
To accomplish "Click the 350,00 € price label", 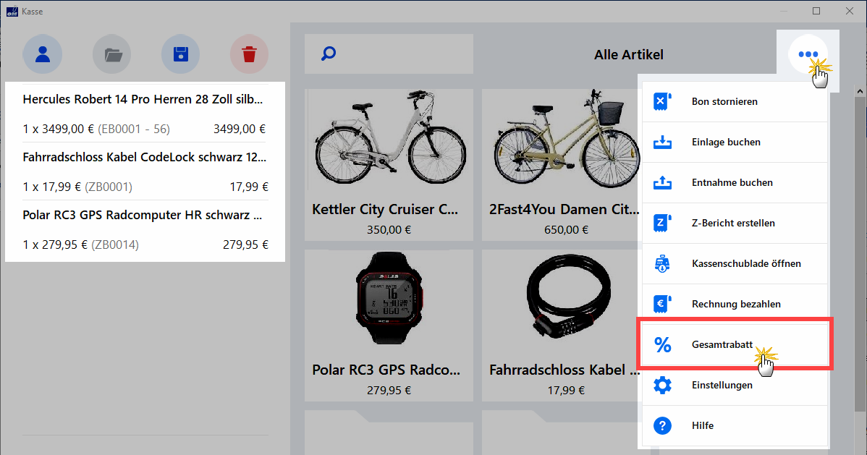I will pyautogui.click(x=389, y=229).
